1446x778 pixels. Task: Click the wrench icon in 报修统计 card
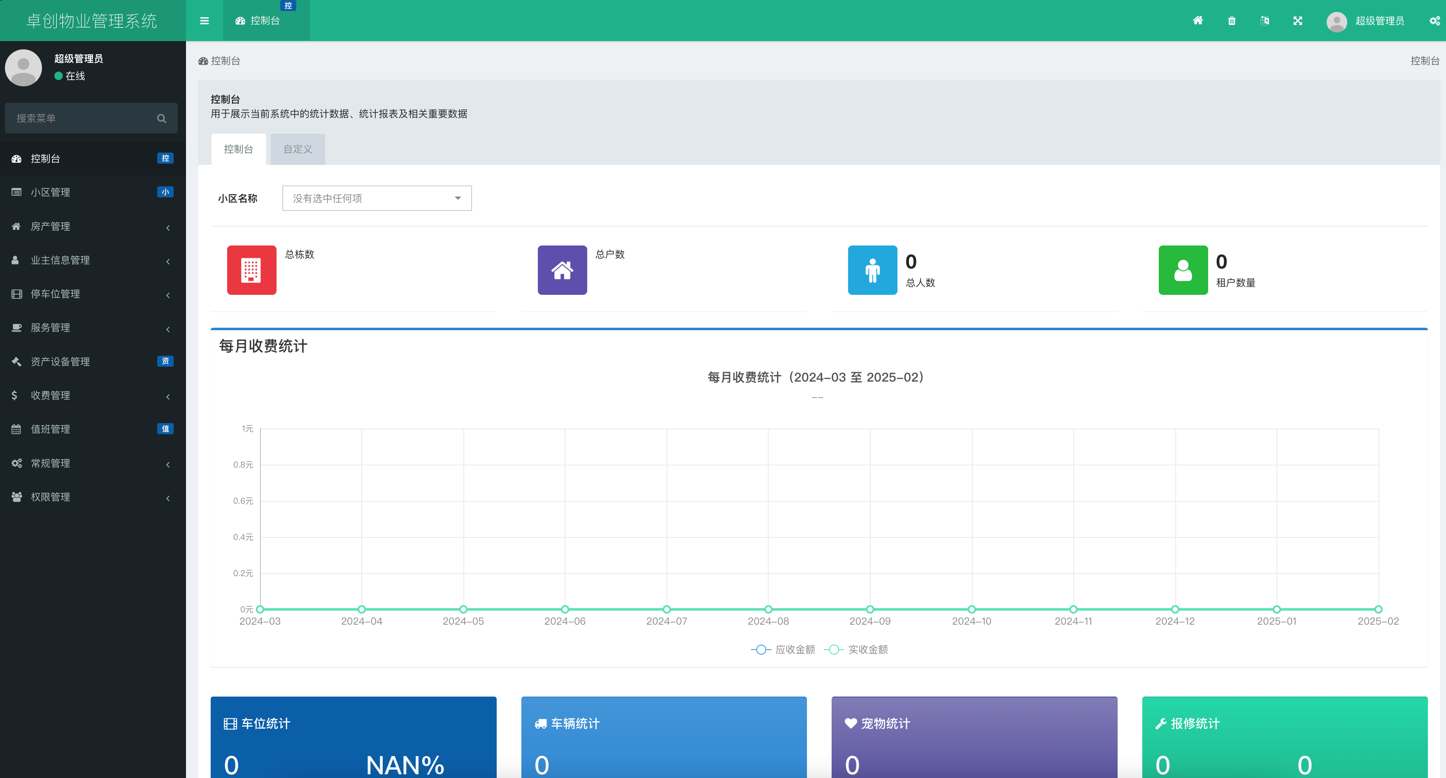[x=1161, y=724]
